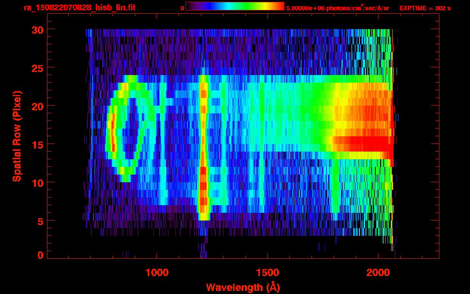Click the y-axis tick label 30
Viewport: 470px width, 294px height.
click(x=38, y=29)
